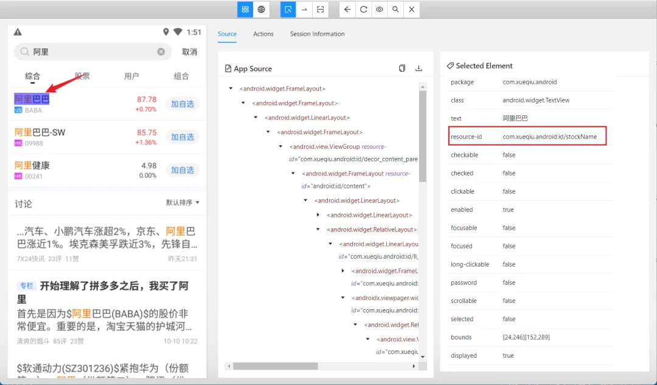Open the Session Information tab

317,34
